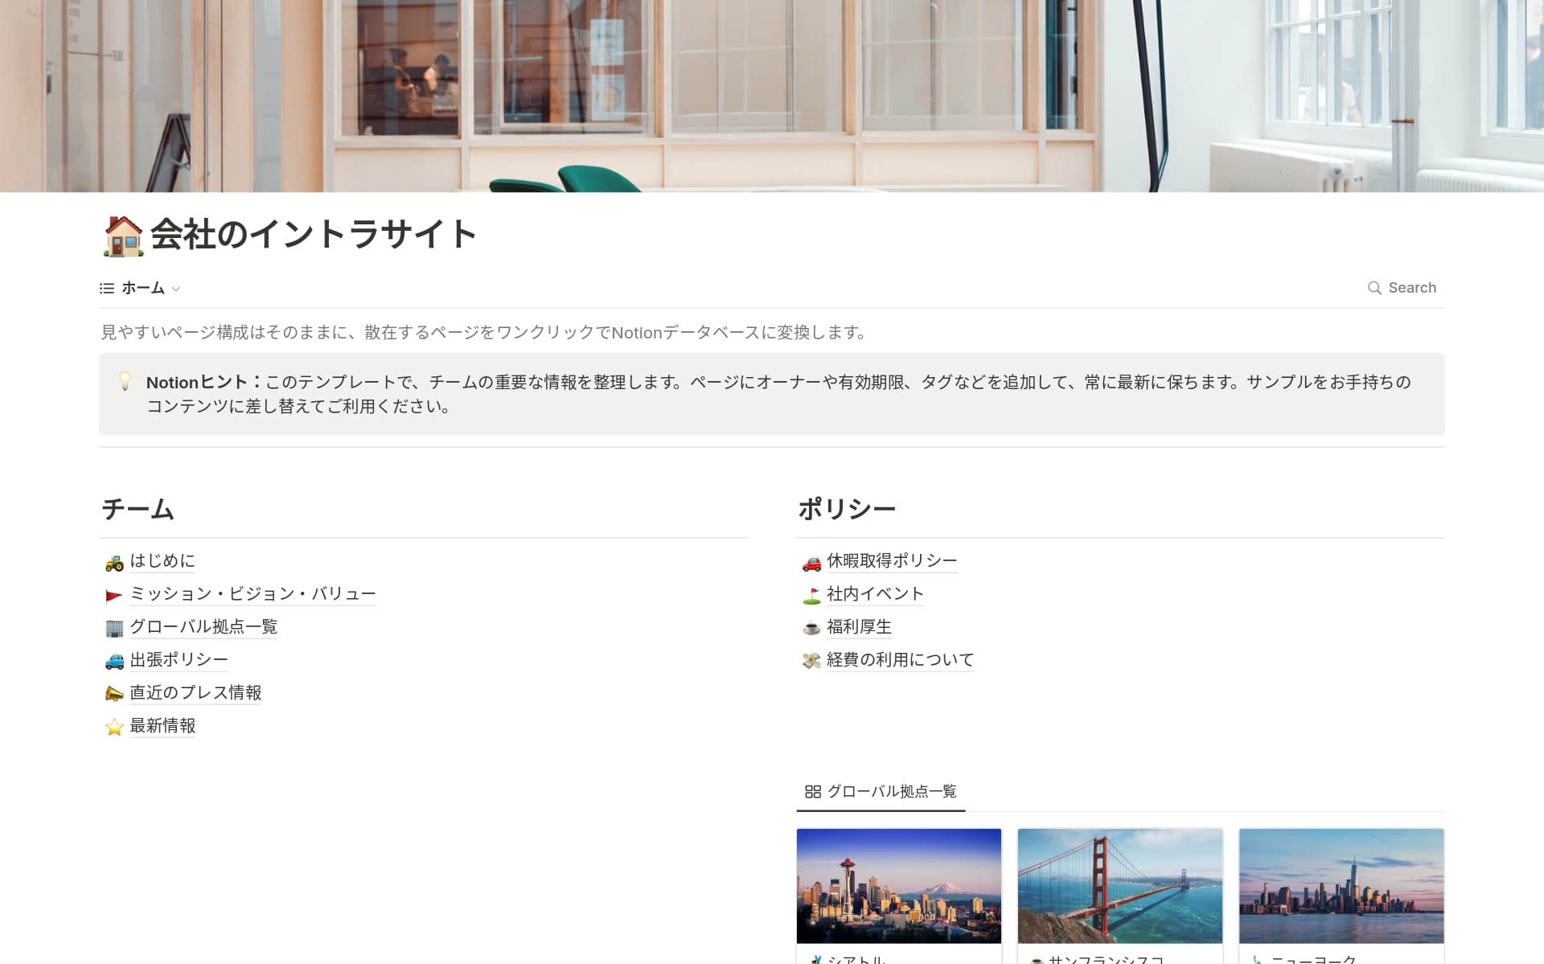The height and width of the screenshot is (964, 1544).
Task: Click the lightbulb icon in the Notion tip callout
Action: point(125,383)
